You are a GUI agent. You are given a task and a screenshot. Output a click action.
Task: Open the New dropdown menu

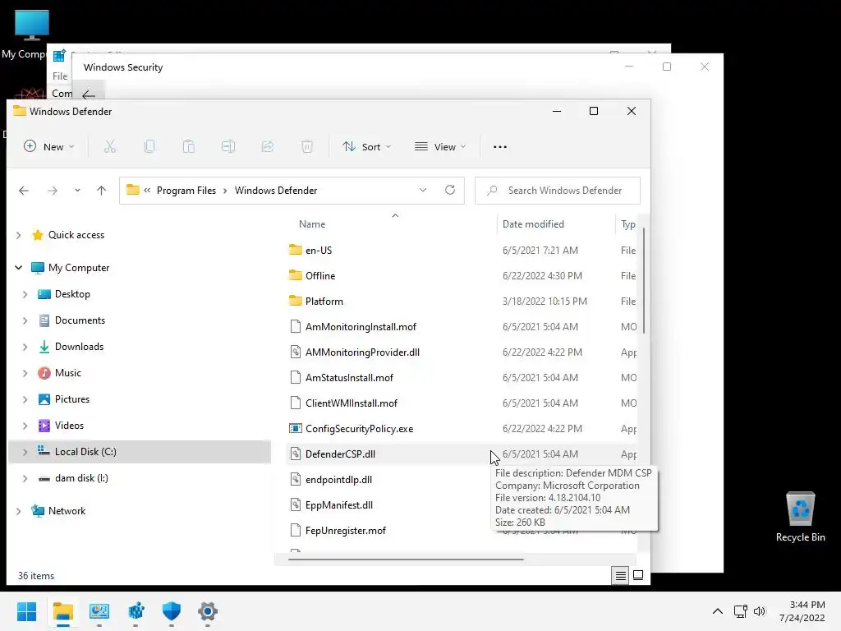49,146
